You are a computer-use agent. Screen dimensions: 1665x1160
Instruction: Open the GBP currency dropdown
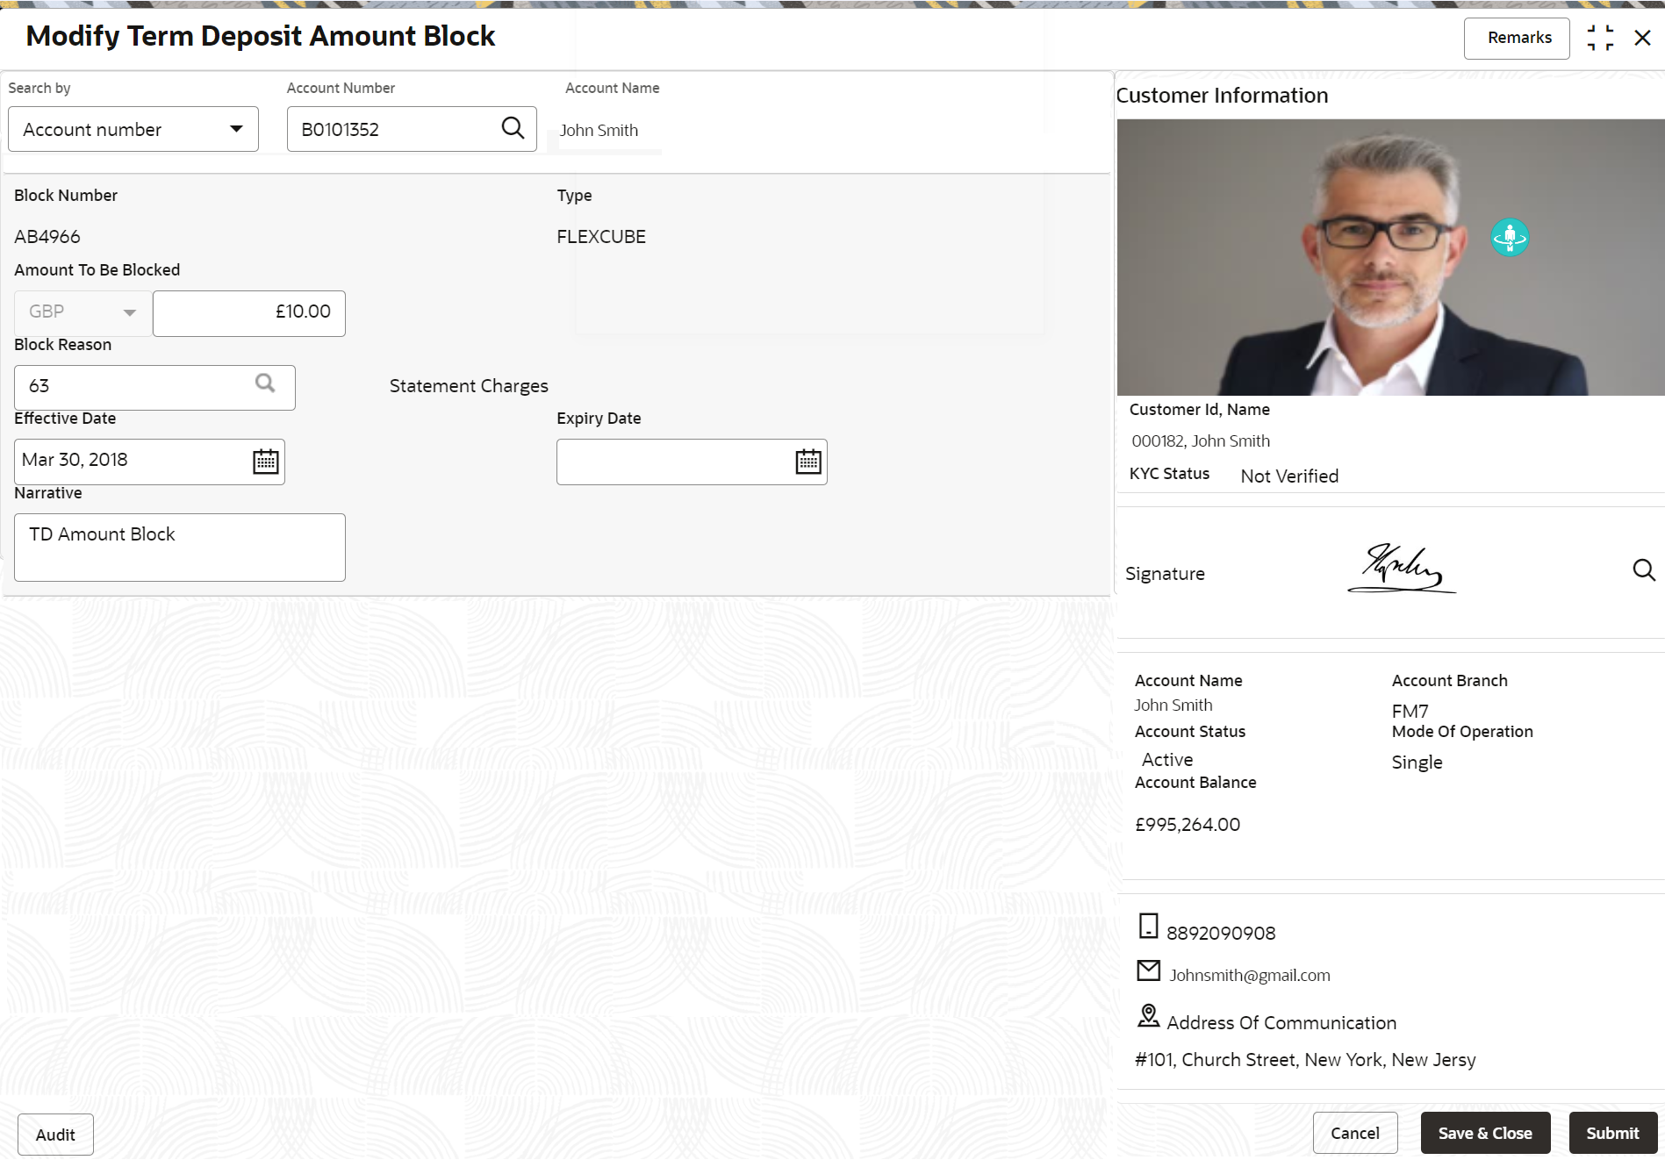[x=83, y=312]
